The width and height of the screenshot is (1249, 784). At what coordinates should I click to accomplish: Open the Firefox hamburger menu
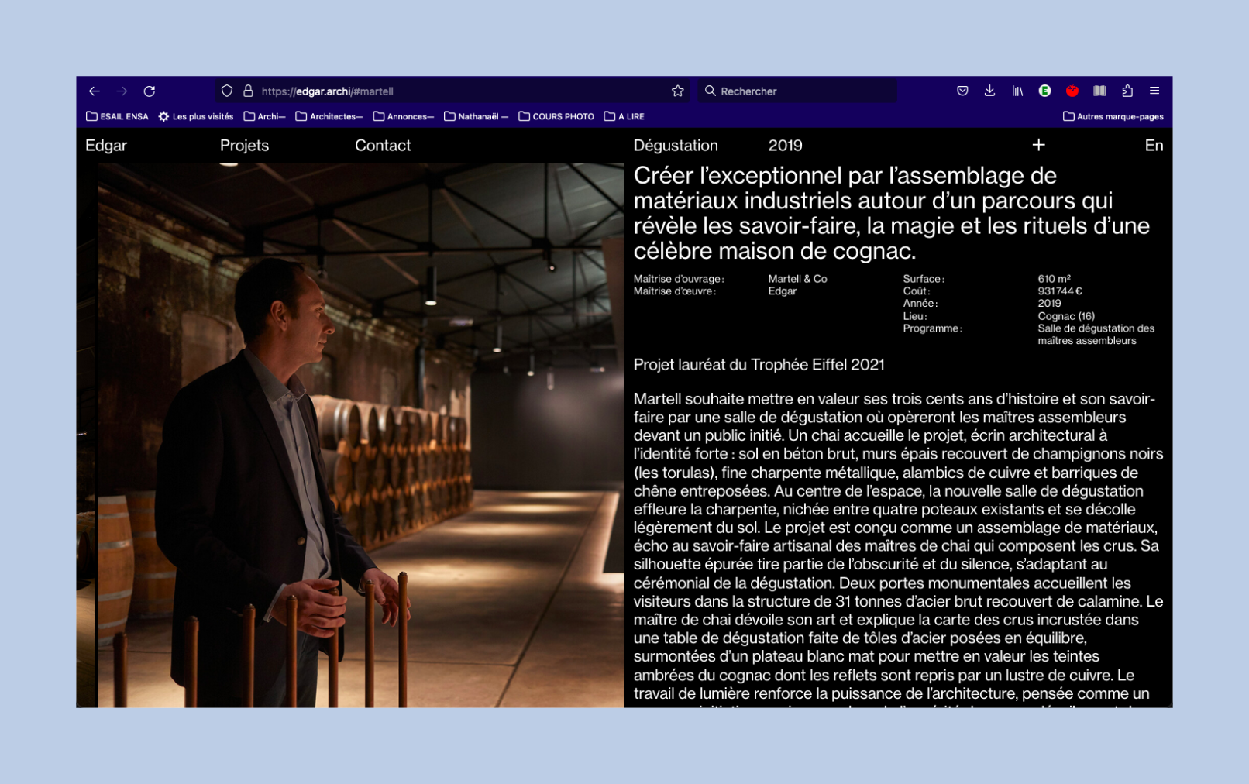[x=1154, y=91]
